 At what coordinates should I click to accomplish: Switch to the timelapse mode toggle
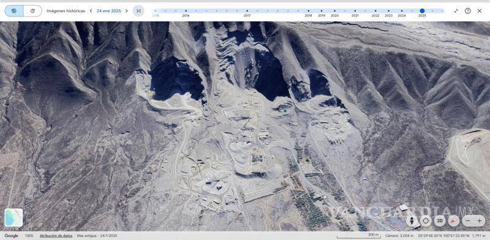(32, 11)
